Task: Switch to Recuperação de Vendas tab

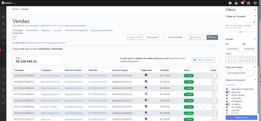Action: [x=102, y=30]
